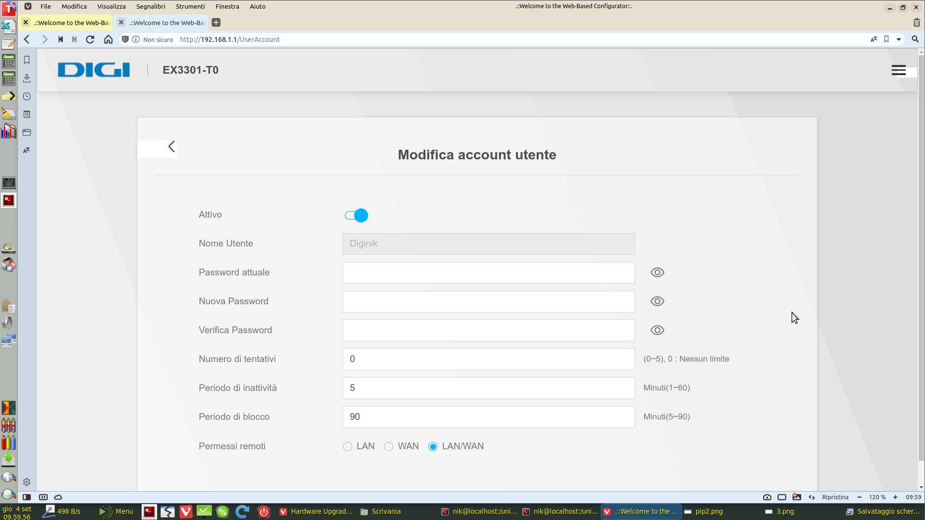
Task: Click the capture page camera icon
Action: [x=767, y=497]
